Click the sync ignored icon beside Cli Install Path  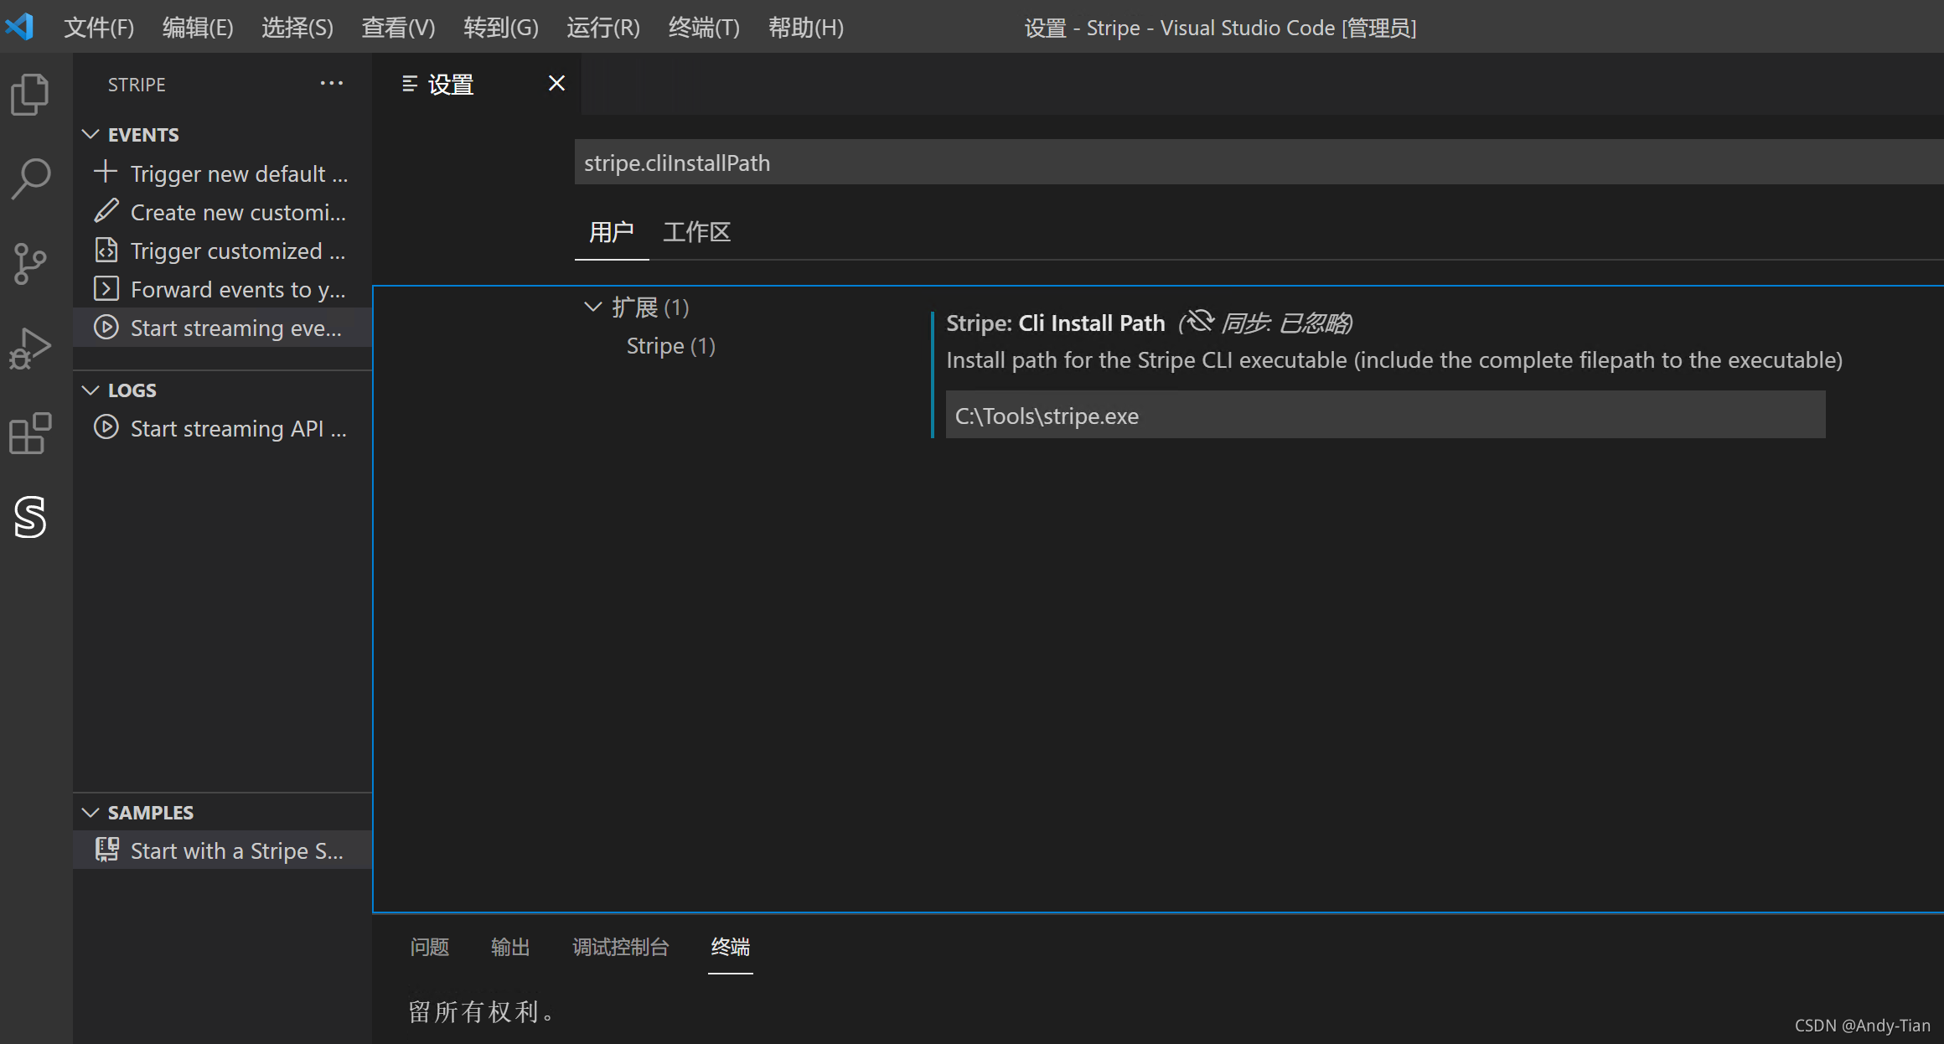(1201, 323)
